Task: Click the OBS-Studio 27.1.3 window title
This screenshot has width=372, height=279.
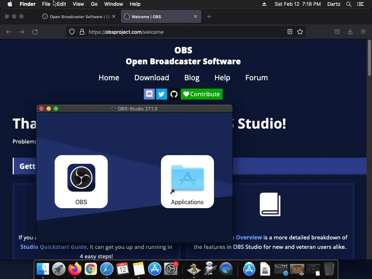Action: click(x=137, y=109)
